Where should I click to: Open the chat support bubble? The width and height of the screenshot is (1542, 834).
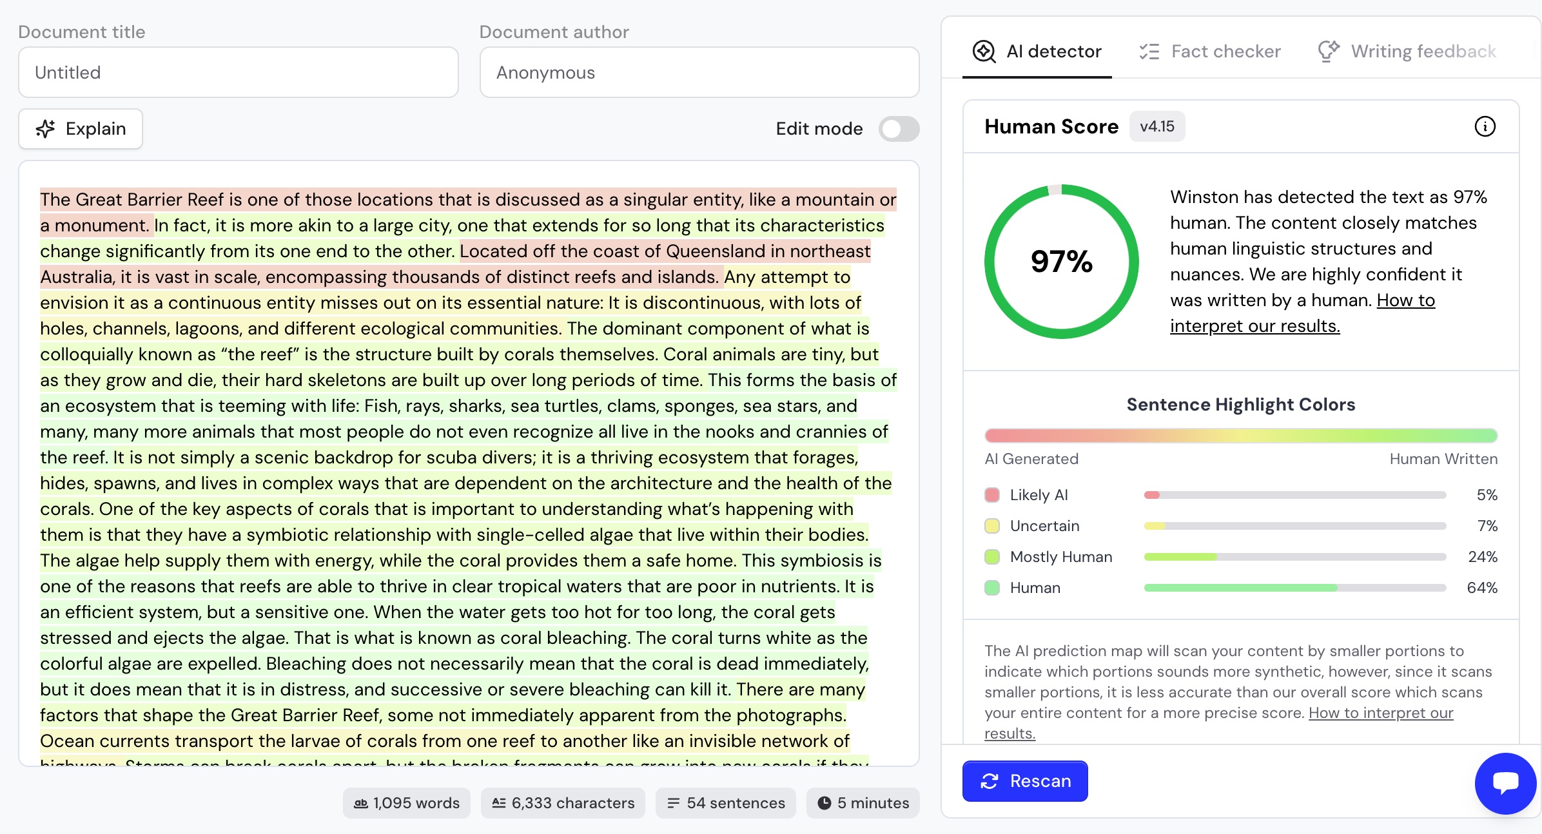click(1505, 782)
